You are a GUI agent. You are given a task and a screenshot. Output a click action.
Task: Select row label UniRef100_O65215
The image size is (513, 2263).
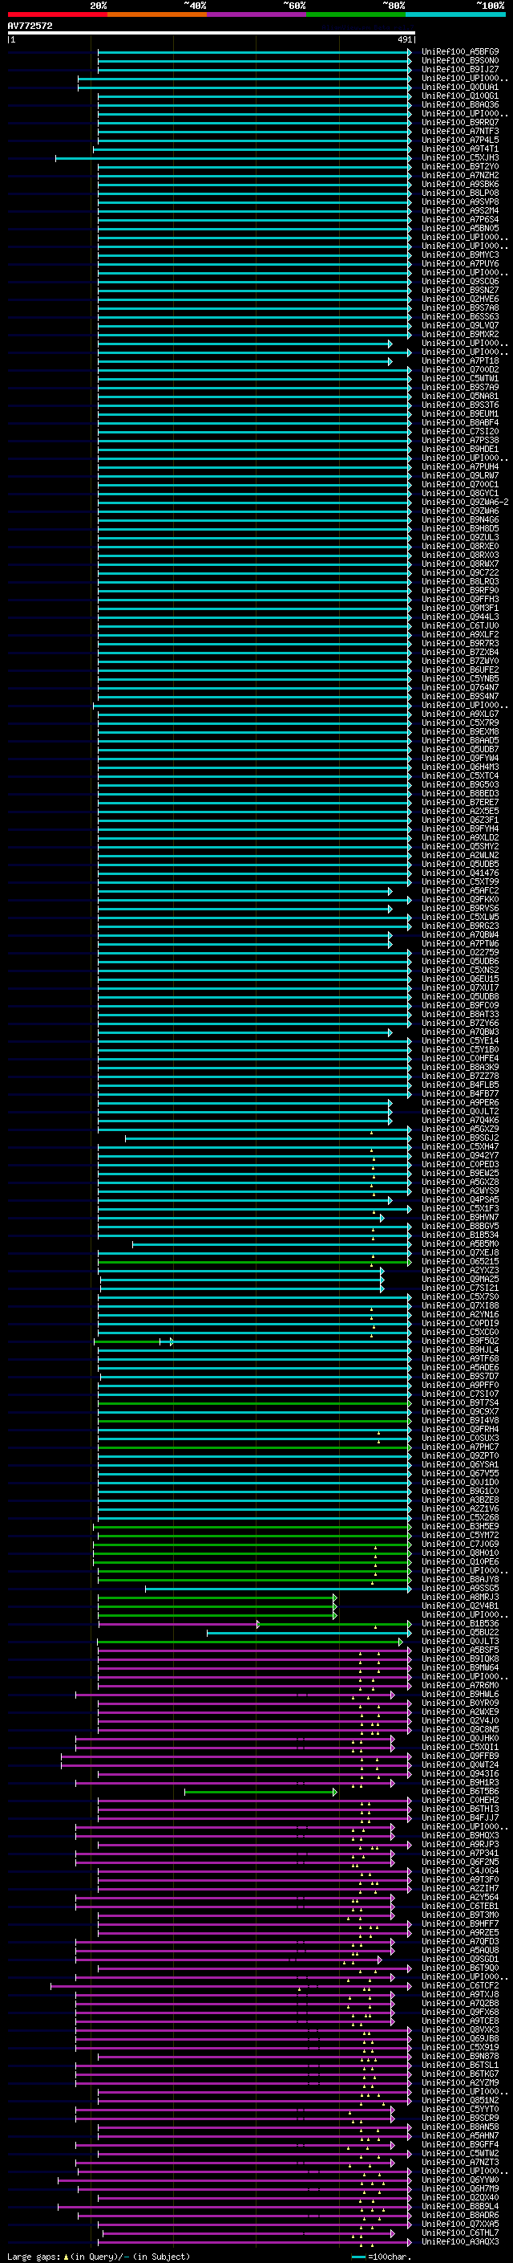click(x=460, y=1261)
